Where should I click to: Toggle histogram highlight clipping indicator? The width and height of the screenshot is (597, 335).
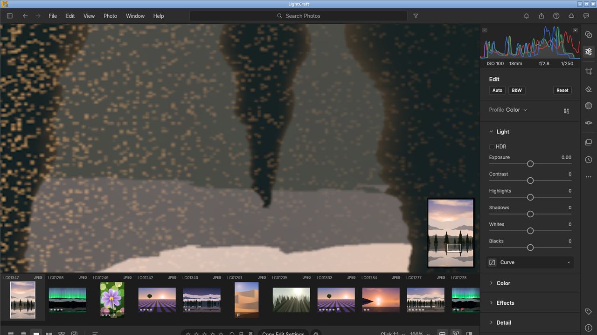click(575, 30)
